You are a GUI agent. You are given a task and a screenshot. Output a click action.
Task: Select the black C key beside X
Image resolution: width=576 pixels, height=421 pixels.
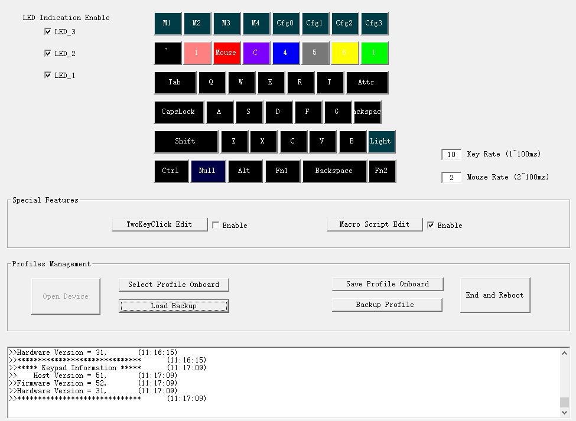click(293, 142)
